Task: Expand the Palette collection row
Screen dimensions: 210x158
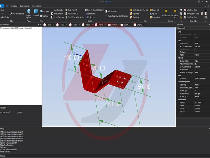Action: pyautogui.click(x=179, y=103)
